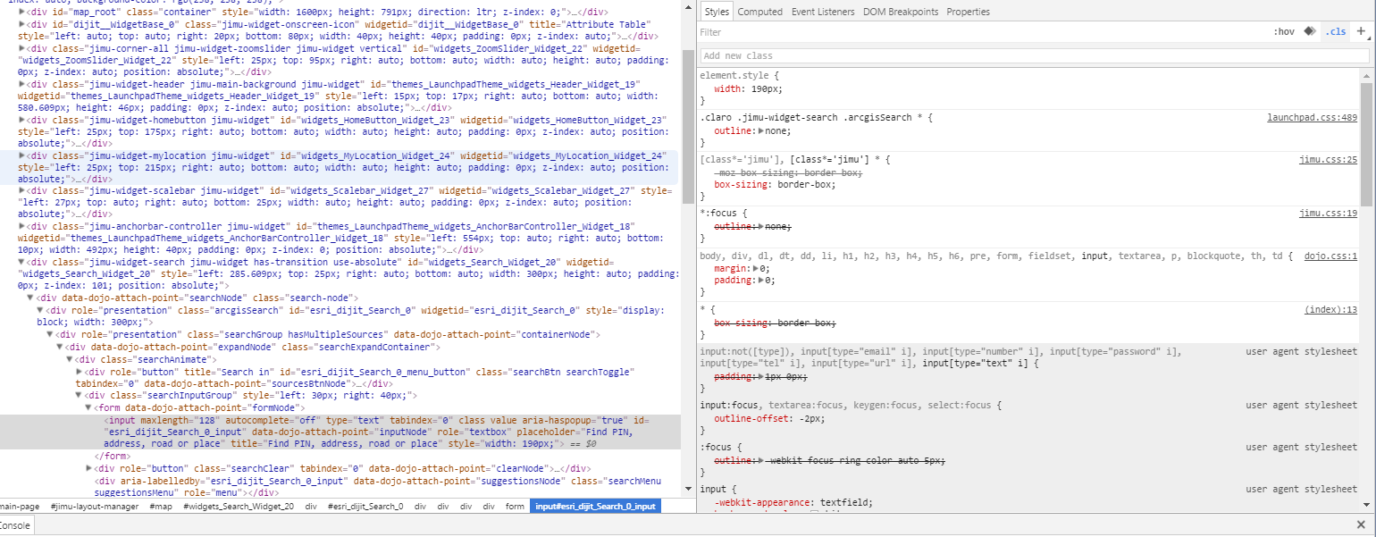Switch to the Computed tab
The image size is (1376, 537).
pyautogui.click(x=760, y=12)
